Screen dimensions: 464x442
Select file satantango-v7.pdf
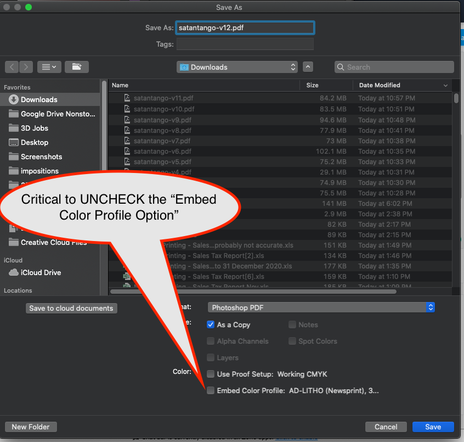tap(280, 141)
